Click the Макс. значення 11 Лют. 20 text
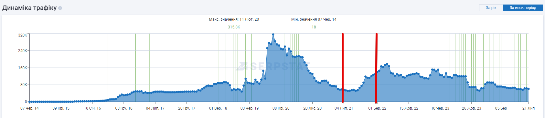The image size is (545, 118). click(x=234, y=19)
